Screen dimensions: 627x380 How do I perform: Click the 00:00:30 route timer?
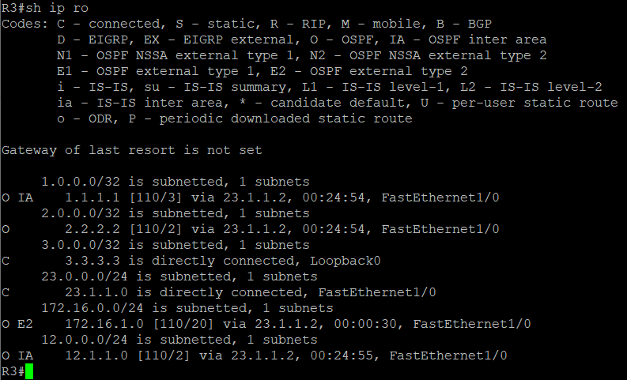click(x=365, y=324)
